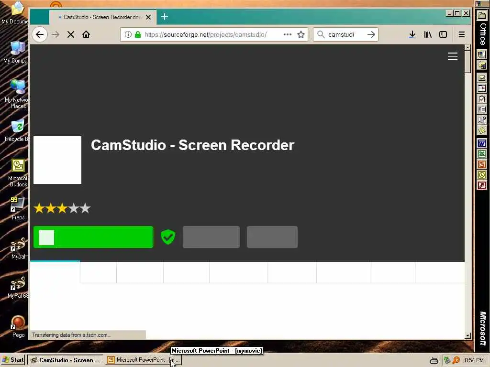Click the white CamStudio project logo
Viewport: 490px width, 367px height.
(57, 160)
